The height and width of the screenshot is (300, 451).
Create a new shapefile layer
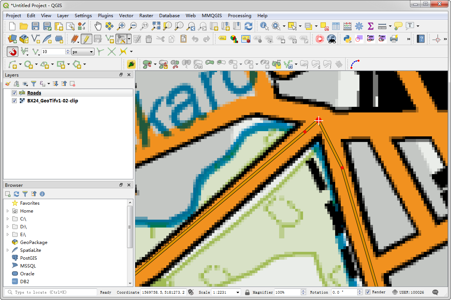[35, 38]
